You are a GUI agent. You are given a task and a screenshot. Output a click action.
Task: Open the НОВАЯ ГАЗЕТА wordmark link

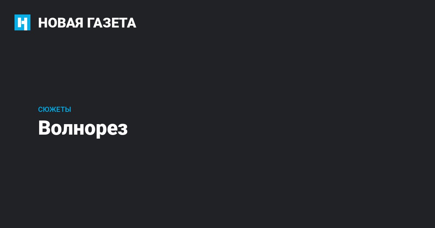point(87,23)
